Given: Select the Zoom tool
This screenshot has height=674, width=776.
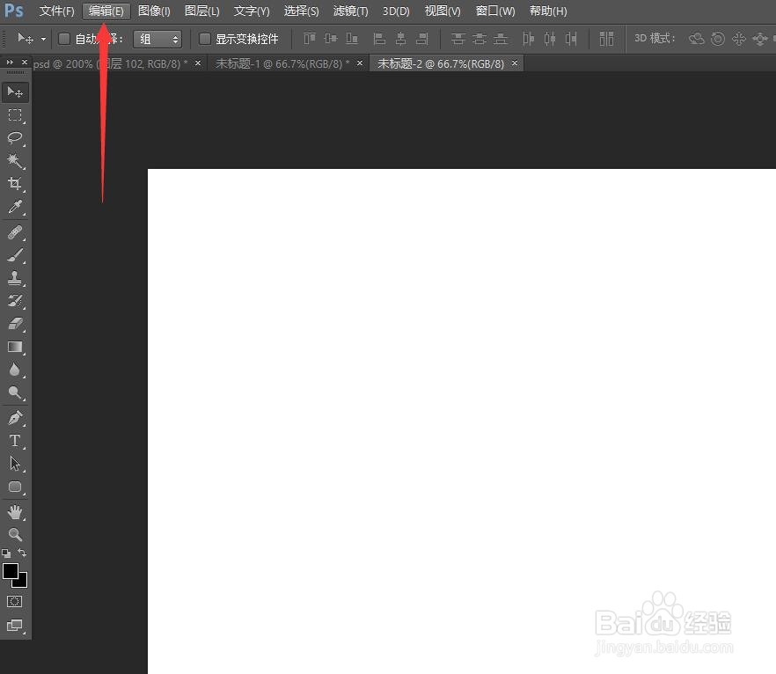Looking at the screenshot, I should pos(15,534).
